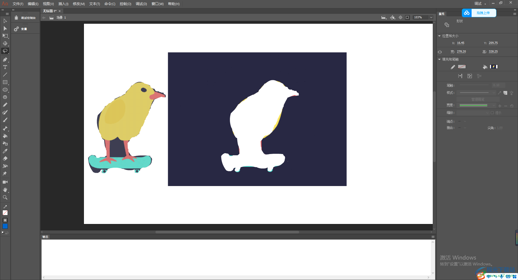Toggle width and height link lock
This screenshot has height=280, width=518.
pos(440,52)
